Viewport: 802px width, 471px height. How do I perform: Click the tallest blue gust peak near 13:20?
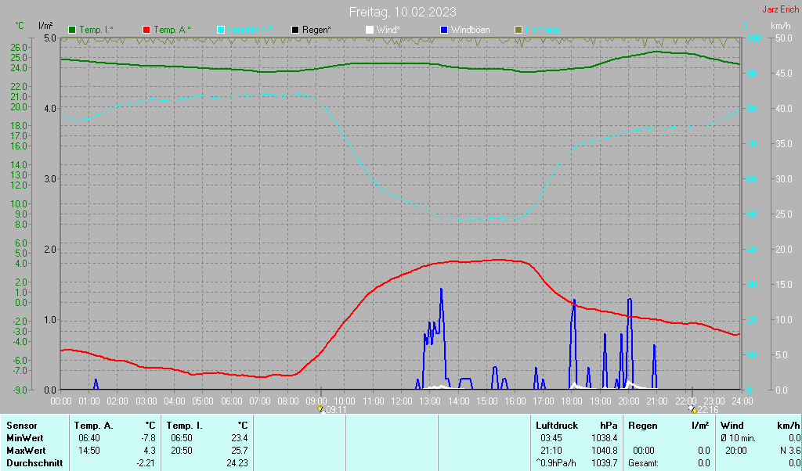point(441,291)
